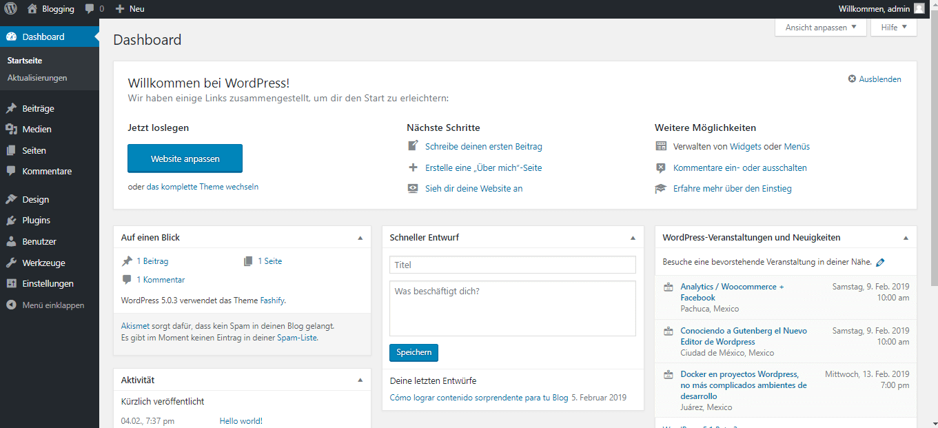Screen dimensions: 938x428
Task: Click the Design brush icon in sidebar
Action: (11, 199)
